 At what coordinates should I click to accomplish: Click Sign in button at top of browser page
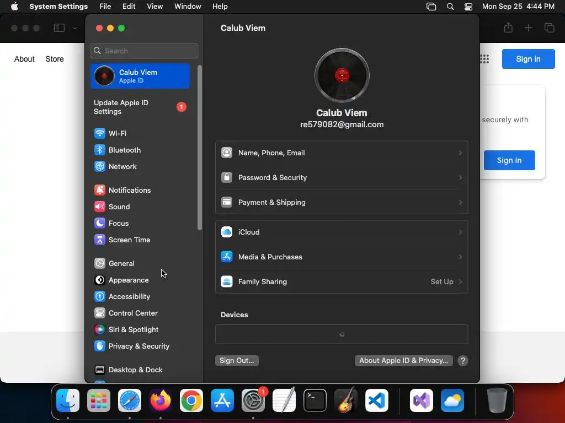click(x=528, y=59)
